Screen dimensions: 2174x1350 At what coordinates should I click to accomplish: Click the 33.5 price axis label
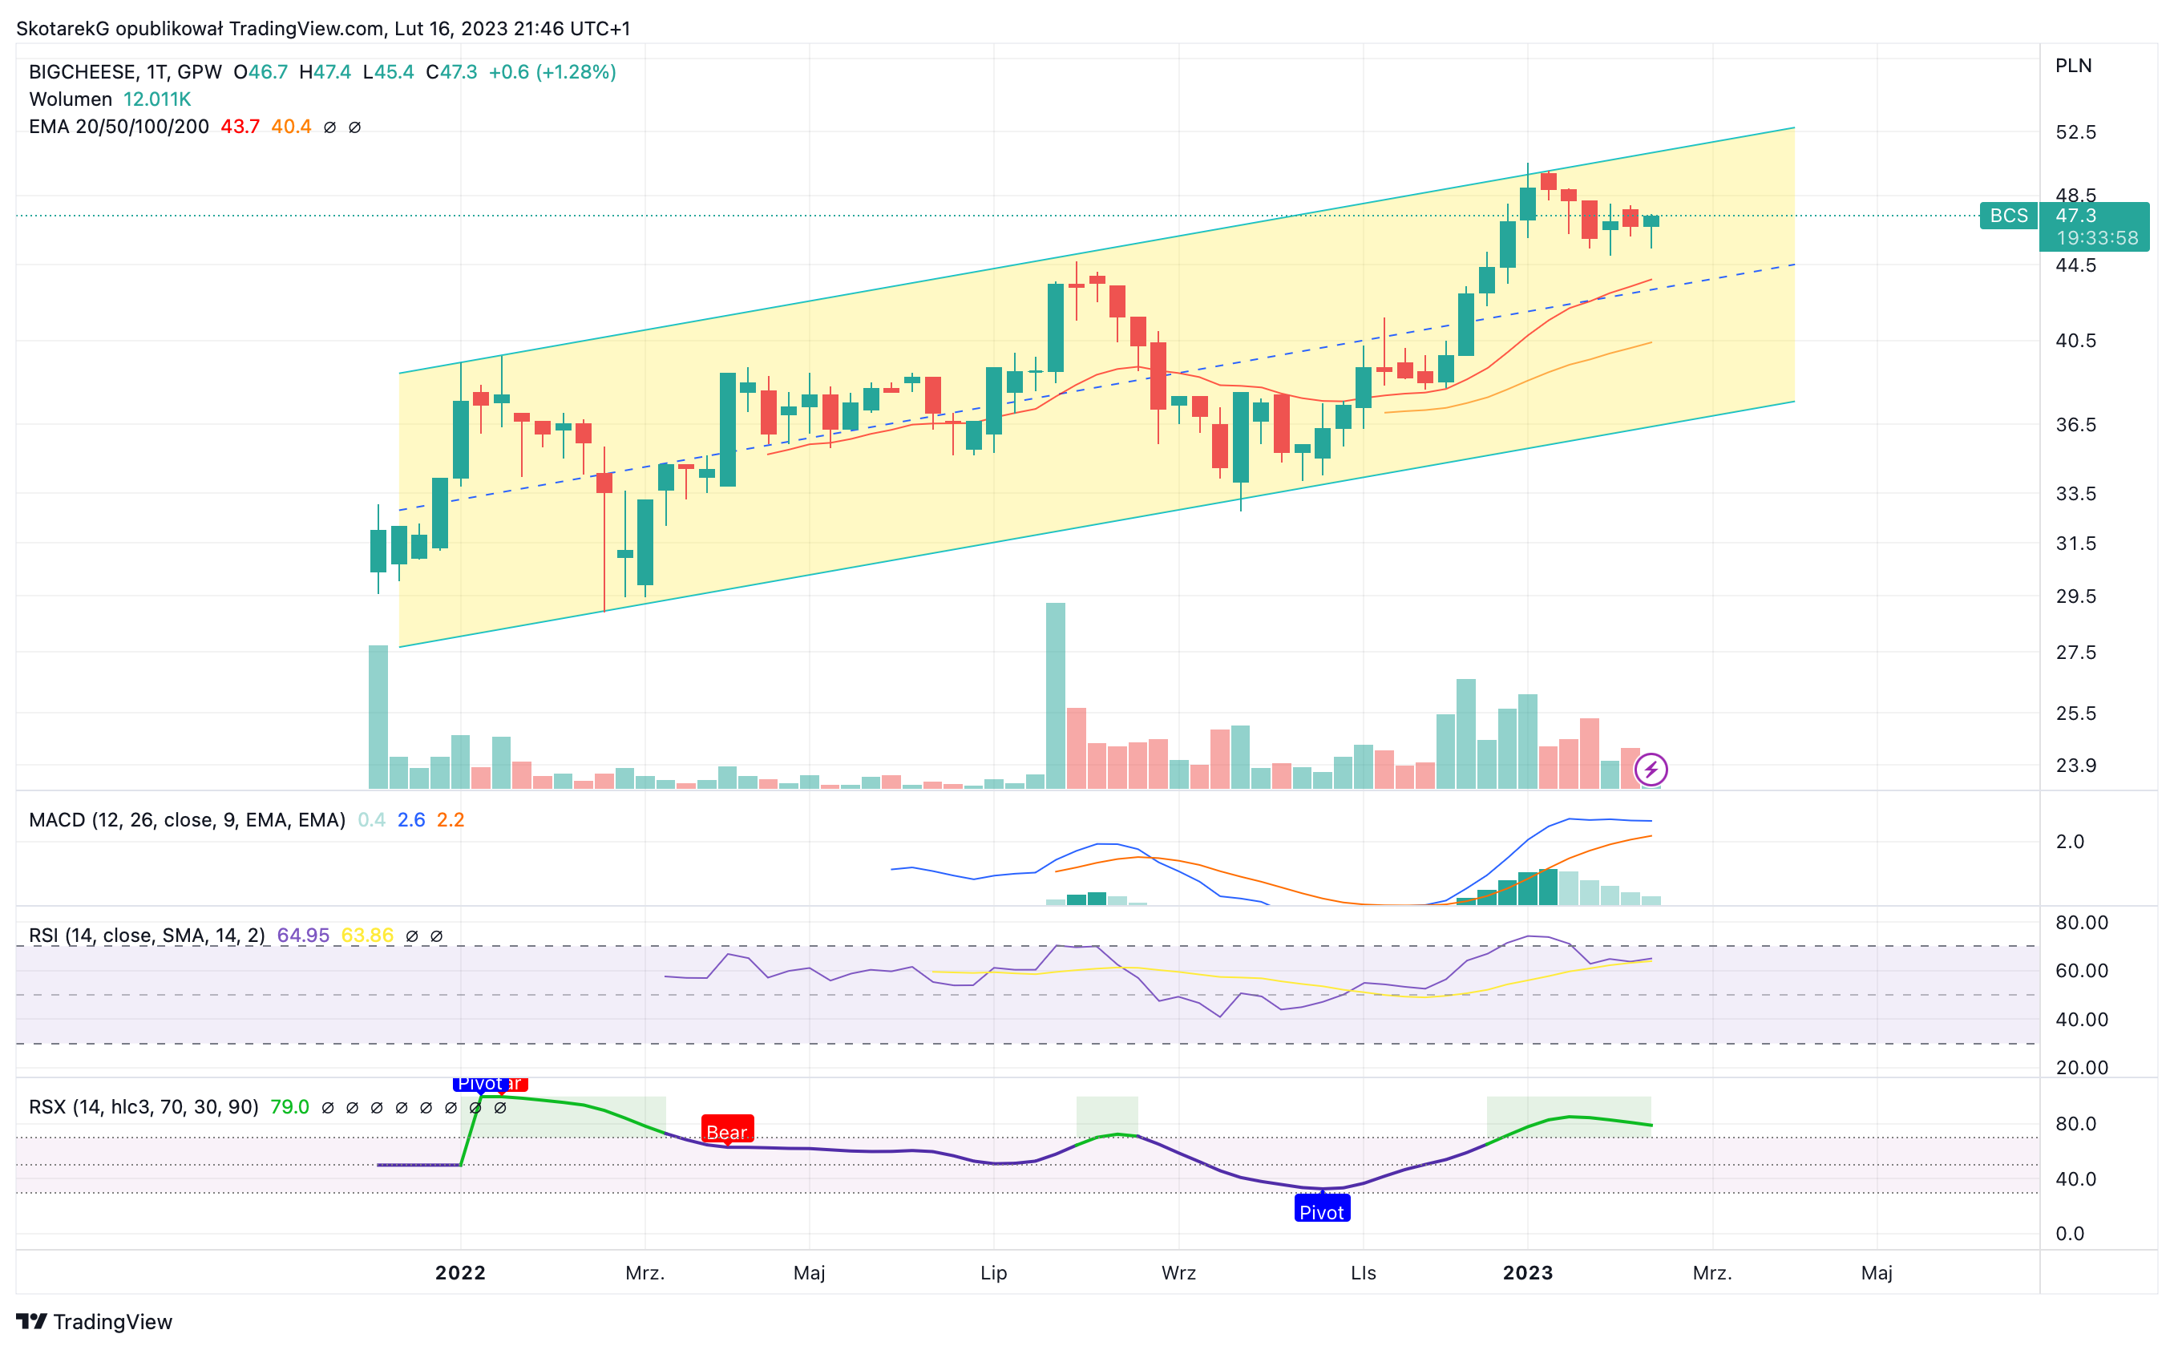[x=2075, y=494]
